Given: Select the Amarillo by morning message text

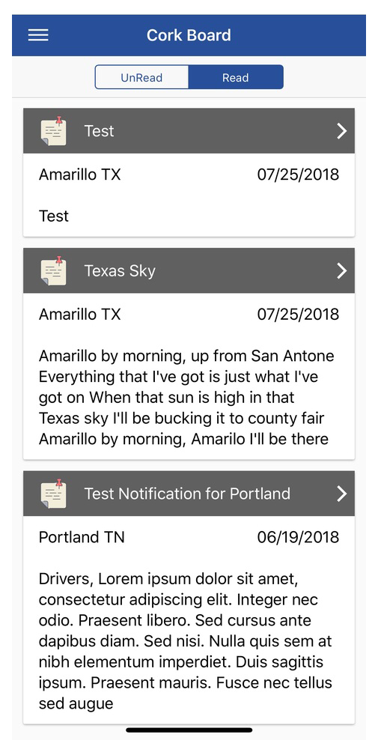Looking at the screenshot, I should [x=187, y=398].
